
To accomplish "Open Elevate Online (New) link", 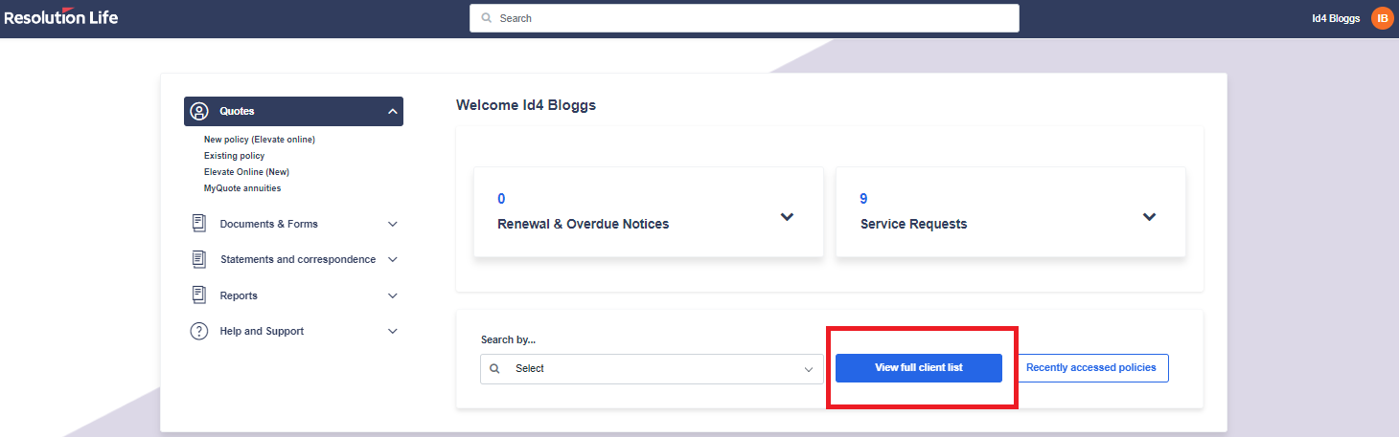I will tap(246, 172).
